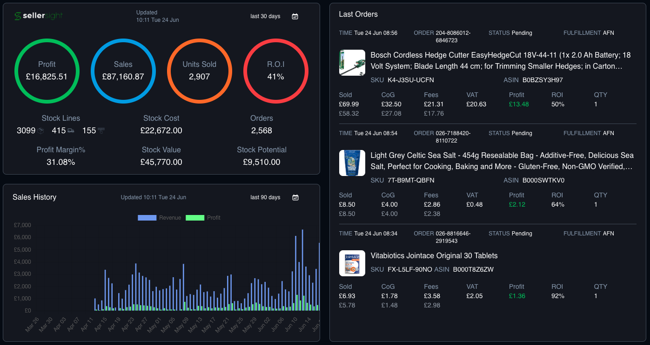Click the Profit Margin value 31.08%

(61, 163)
